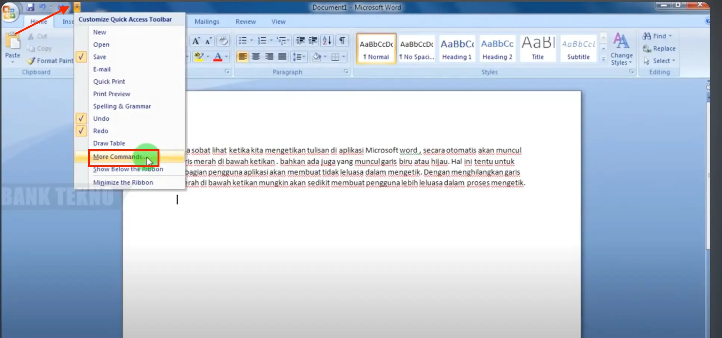Apply the Heading 1 style

click(x=457, y=48)
